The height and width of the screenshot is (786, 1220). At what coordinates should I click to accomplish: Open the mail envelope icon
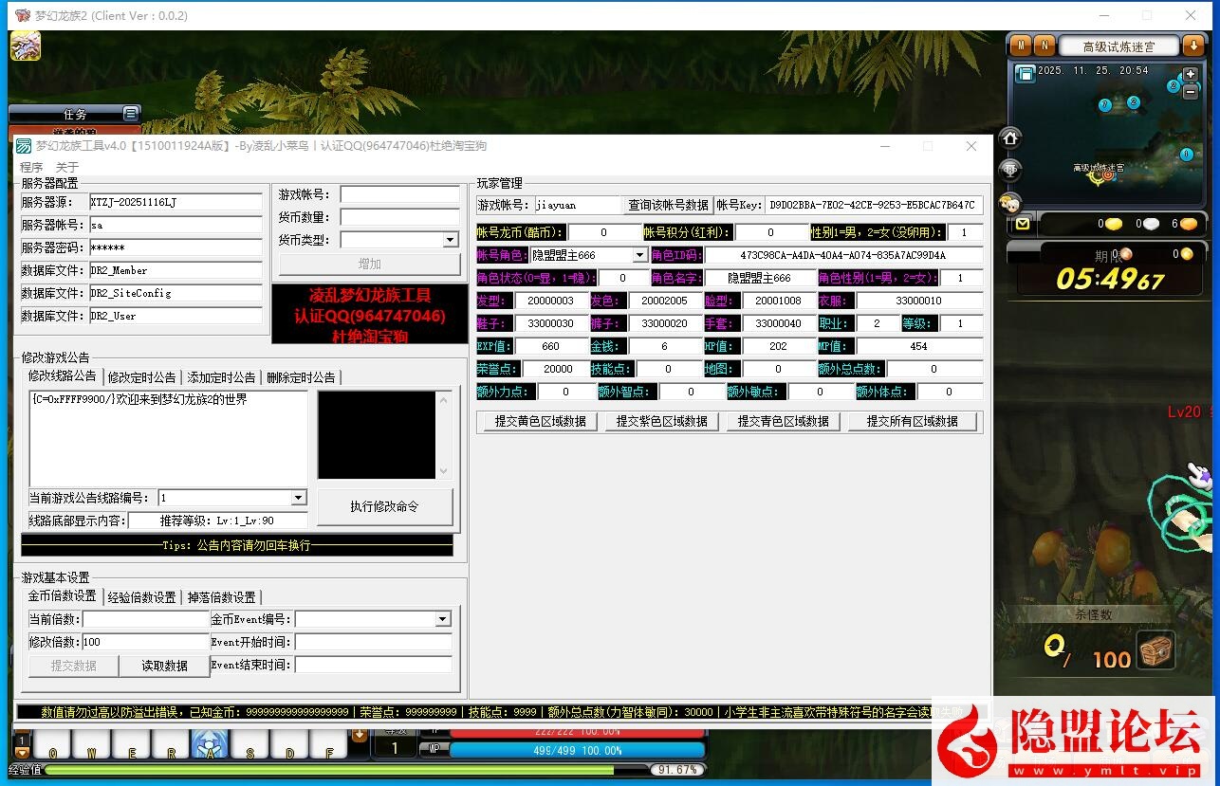click(1022, 225)
